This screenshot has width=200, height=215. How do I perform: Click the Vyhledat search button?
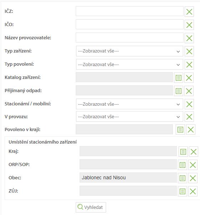click(x=91, y=207)
